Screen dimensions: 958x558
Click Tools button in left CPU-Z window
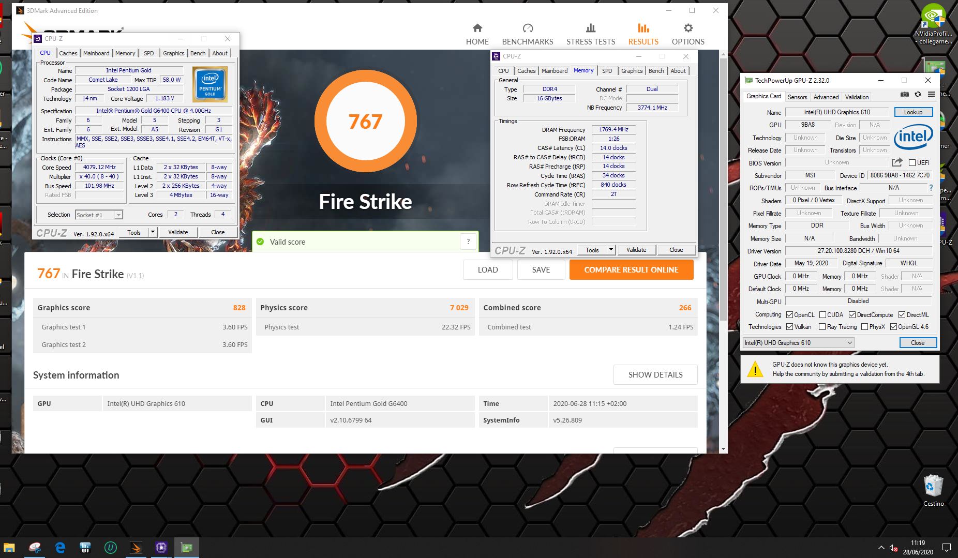point(134,232)
